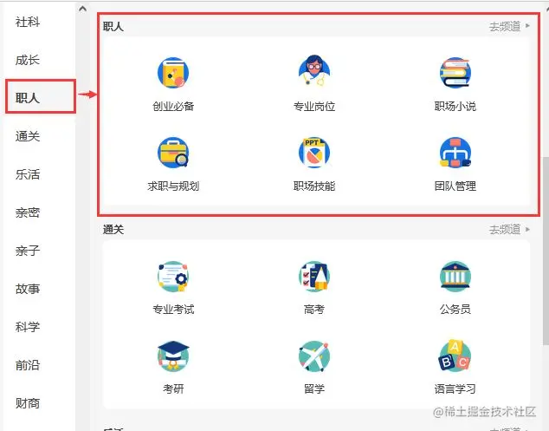Viewport: 549px width, 431px height.
Task: Open the 职场小说 stacked books icon
Action: coord(455,73)
